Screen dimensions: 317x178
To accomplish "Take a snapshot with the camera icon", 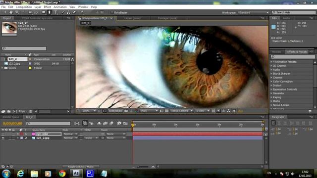I will click(126, 111).
